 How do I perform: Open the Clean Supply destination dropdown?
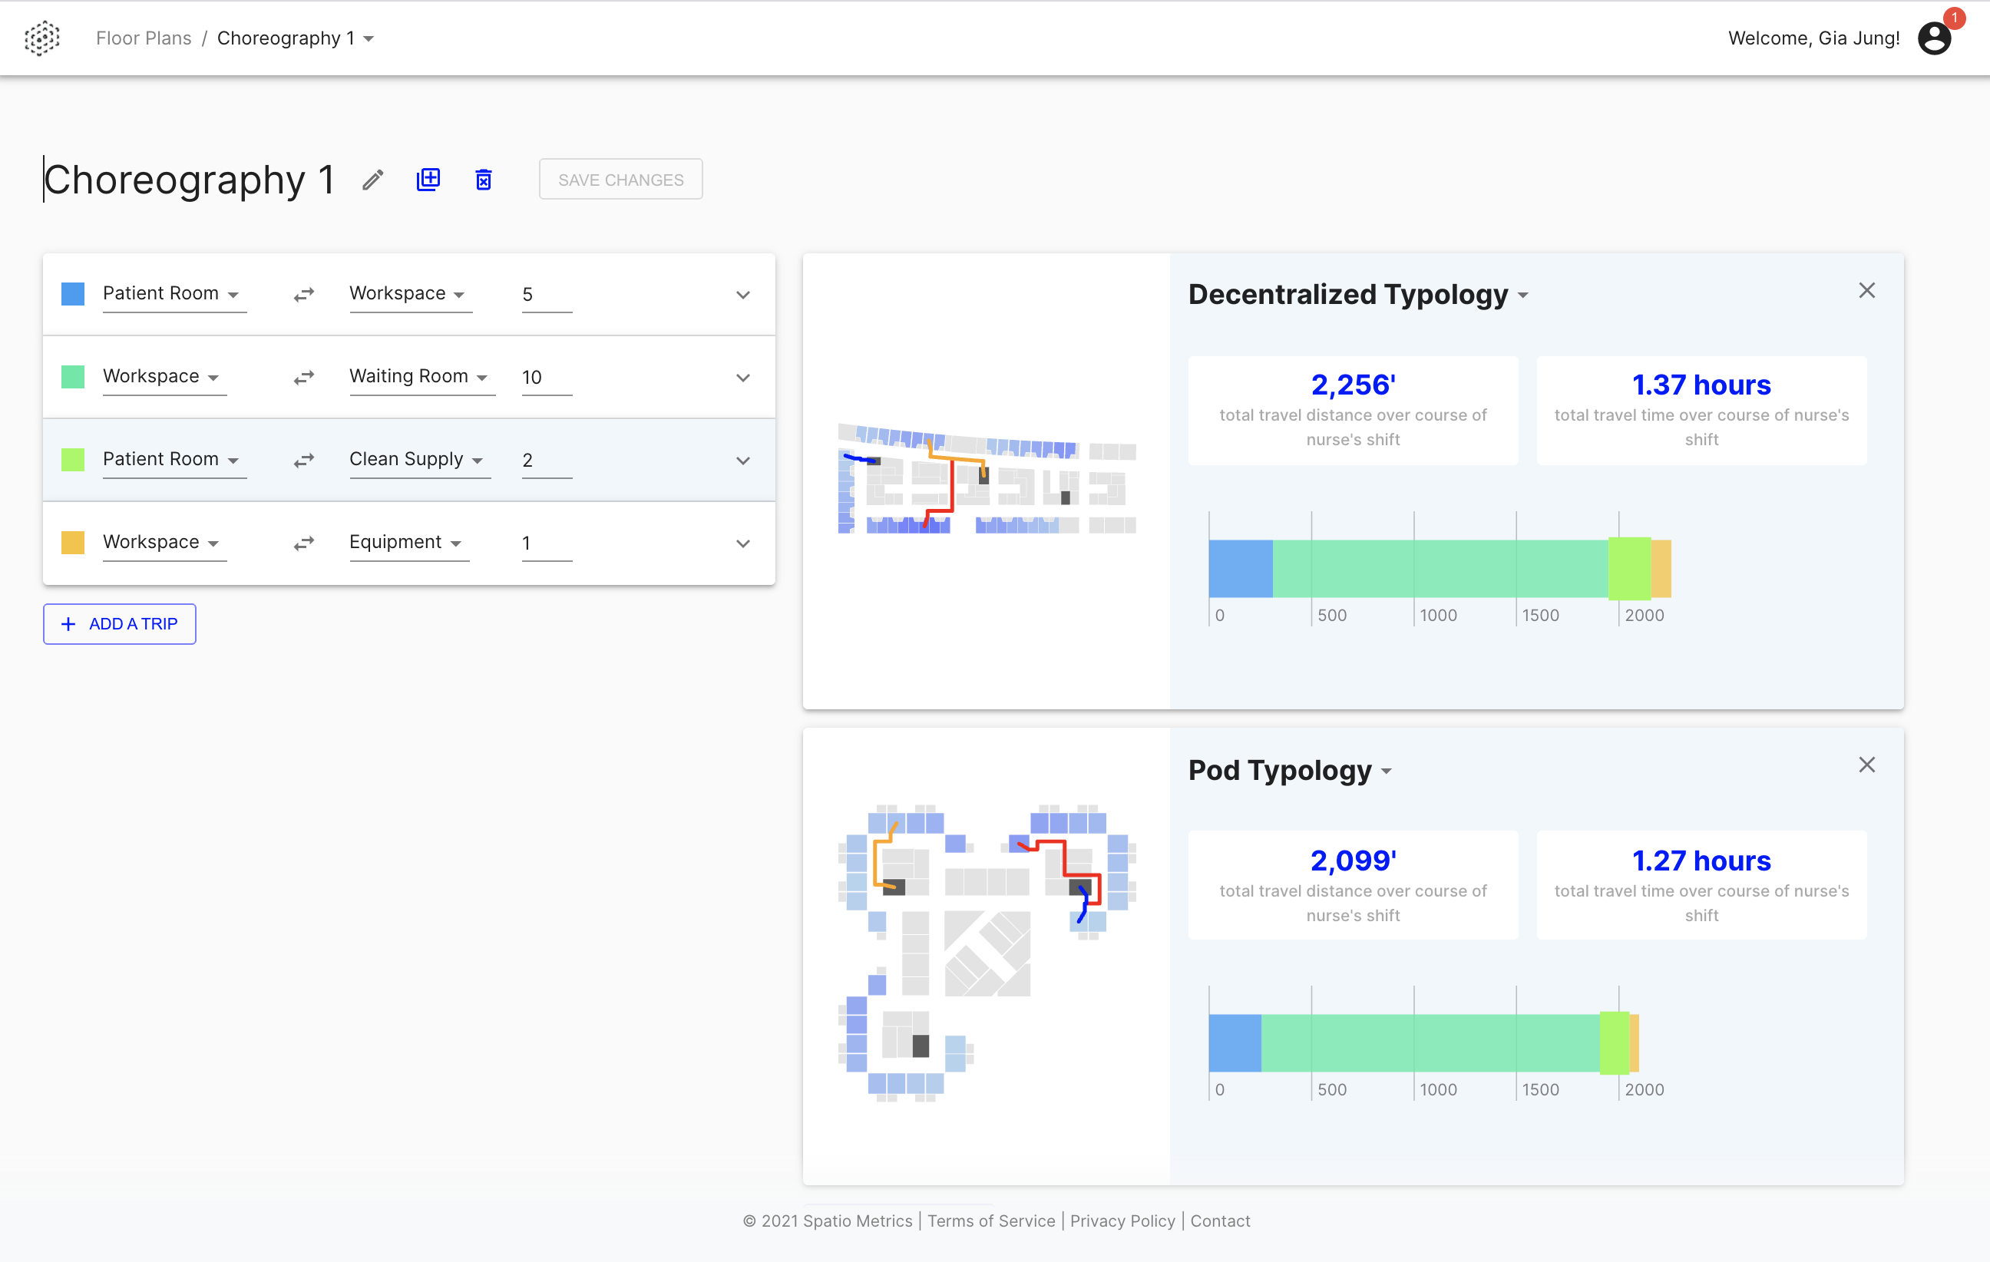[417, 460]
